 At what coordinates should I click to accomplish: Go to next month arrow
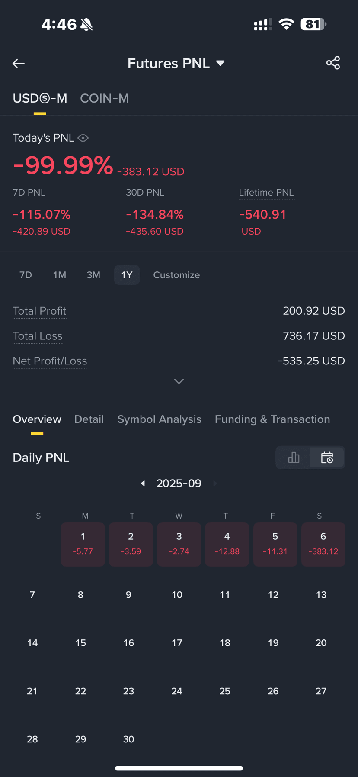pos(215,483)
